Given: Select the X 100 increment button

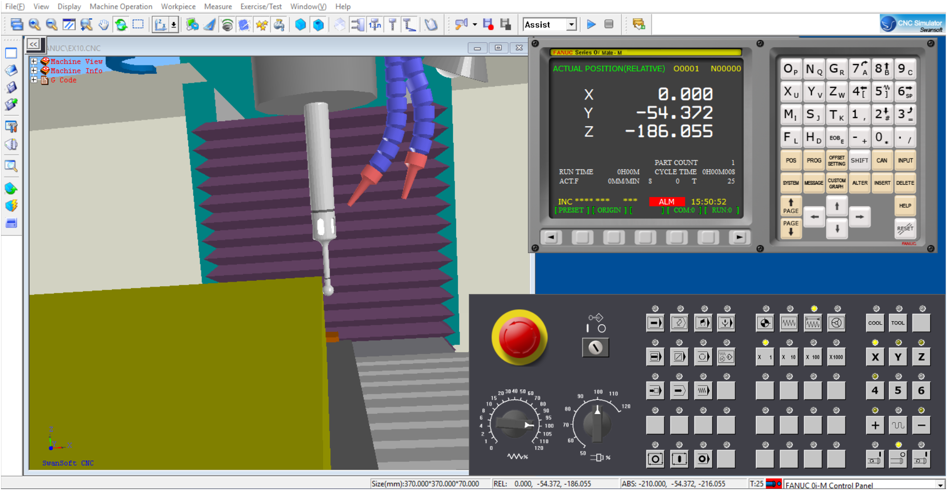Looking at the screenshot, I should click(x=813, y=357).
